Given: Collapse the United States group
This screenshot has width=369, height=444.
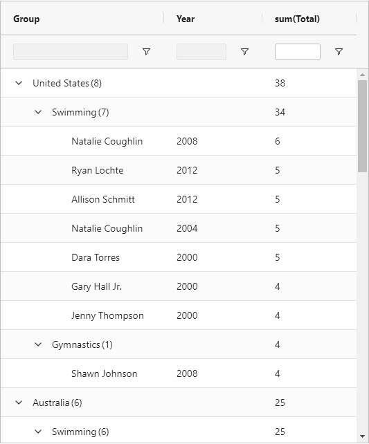Looking at the screenshot, I should [19, 83].
